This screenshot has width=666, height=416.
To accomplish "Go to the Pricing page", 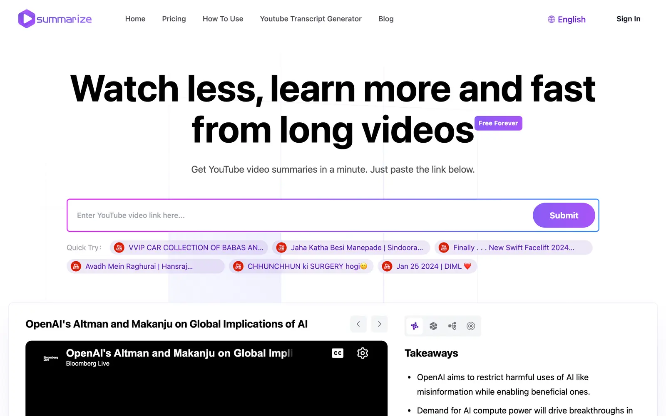I will point(174,19).
